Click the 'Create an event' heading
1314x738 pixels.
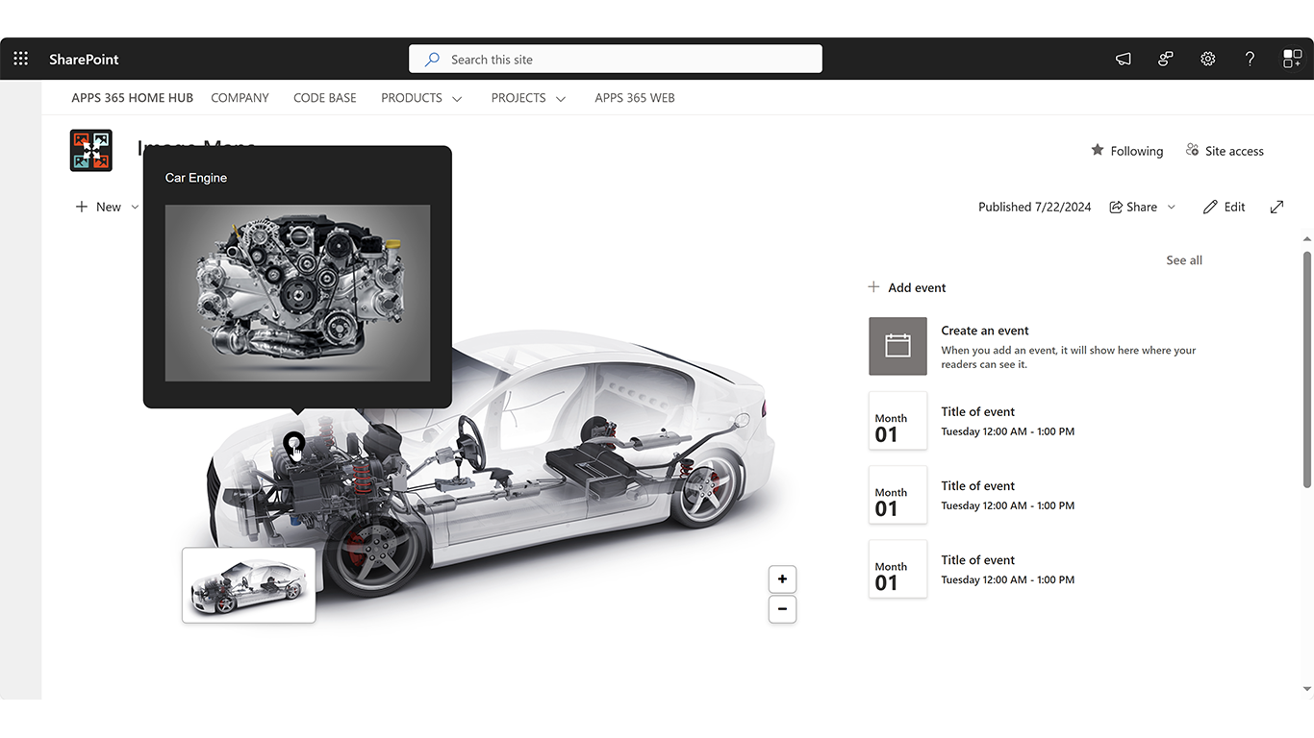(x=985, y=331)
